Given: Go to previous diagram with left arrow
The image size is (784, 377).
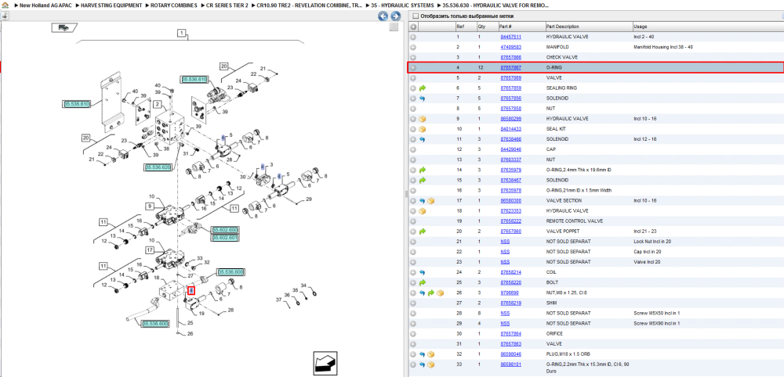Looking at the screenshot, I should pyautogui.click(x=383, y=16).
